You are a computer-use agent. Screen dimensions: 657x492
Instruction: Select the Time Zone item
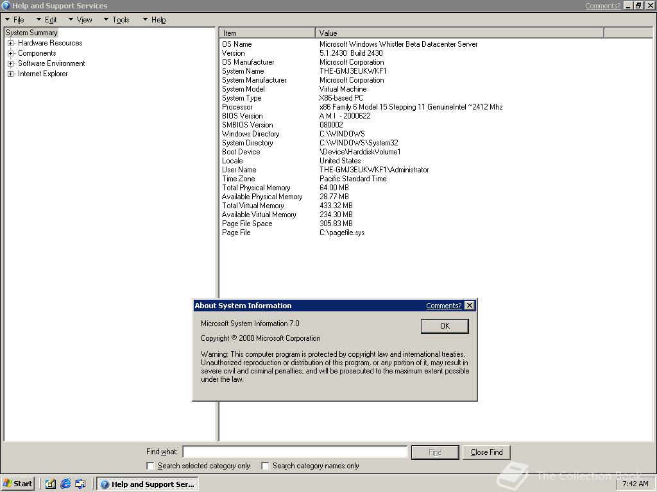239,179
